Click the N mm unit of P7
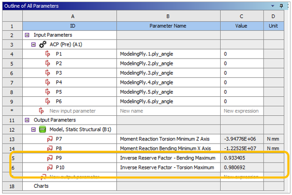Viewport: 292px width, 195px height. pyautogui.click(x=273, y=139)
